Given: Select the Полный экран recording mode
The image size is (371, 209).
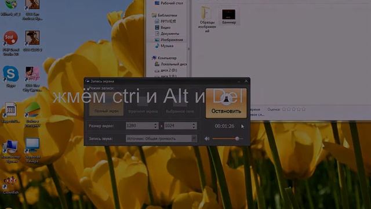Looking at the screenshot, I should [x=106, y=105].
